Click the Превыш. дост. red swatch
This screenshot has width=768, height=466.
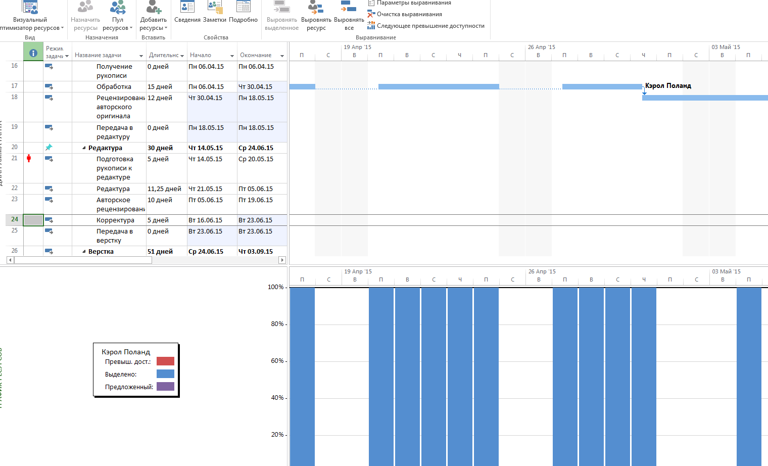pyautogui.click(x=165, y=361)
